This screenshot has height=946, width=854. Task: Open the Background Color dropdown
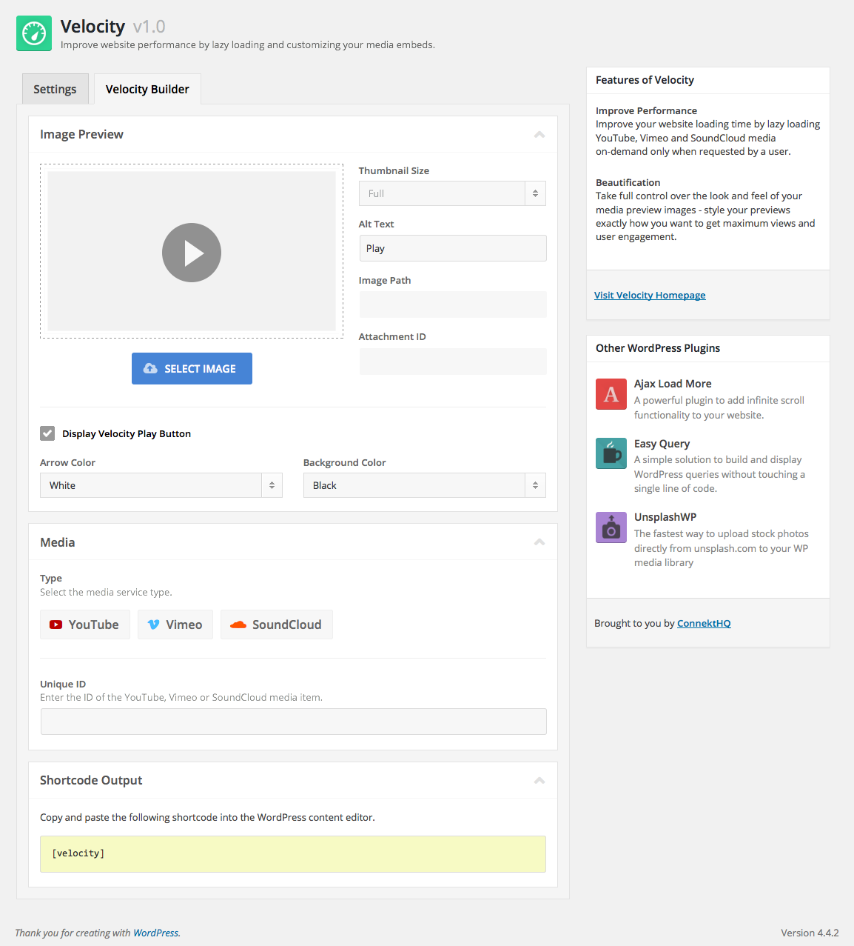(425, 485)
